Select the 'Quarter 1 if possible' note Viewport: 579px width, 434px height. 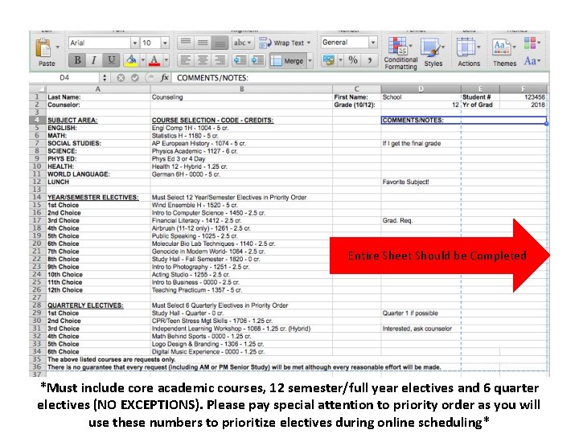pos(421,313)
